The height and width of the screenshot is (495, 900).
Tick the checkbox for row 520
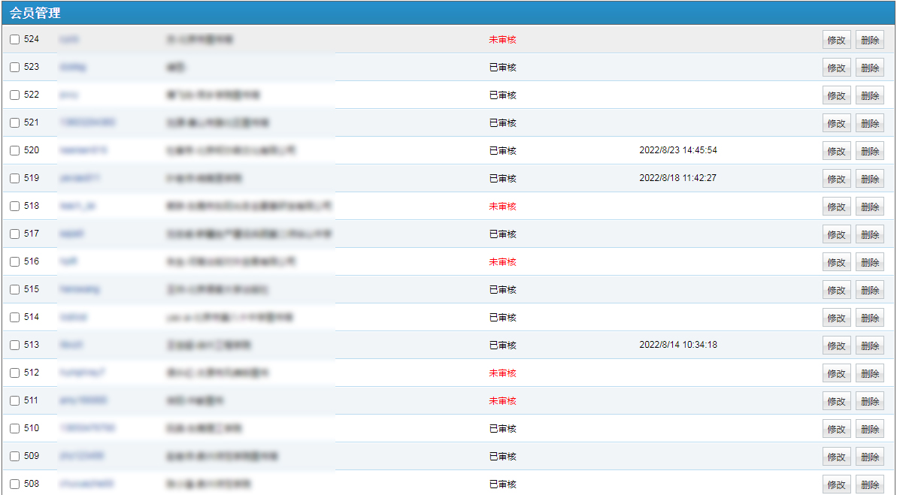(x=14, y=151)
